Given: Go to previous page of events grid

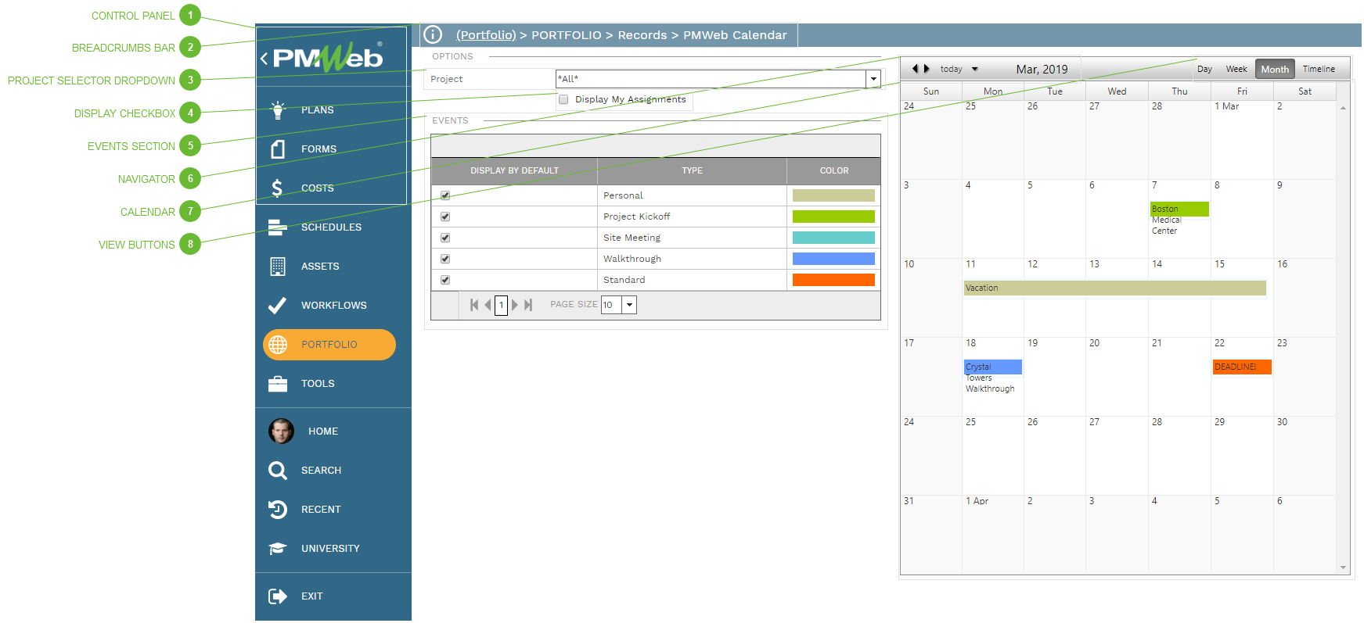Looking at the screenshot, I should (x=488, y=305).
